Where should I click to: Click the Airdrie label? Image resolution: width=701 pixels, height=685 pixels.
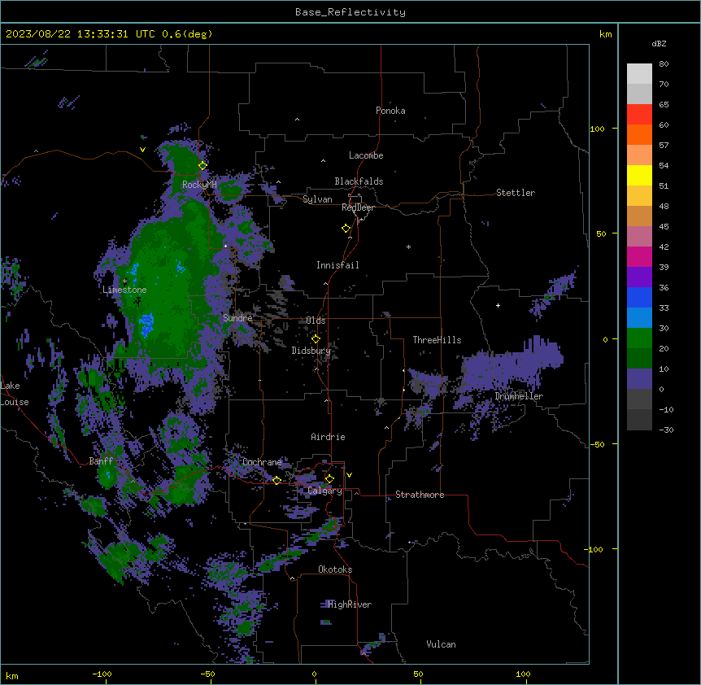coord(329,437)
